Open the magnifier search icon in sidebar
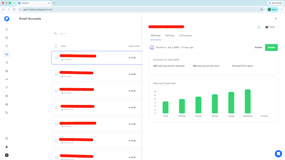The height and width of the screenshot is (160, 285). (7, 46)
